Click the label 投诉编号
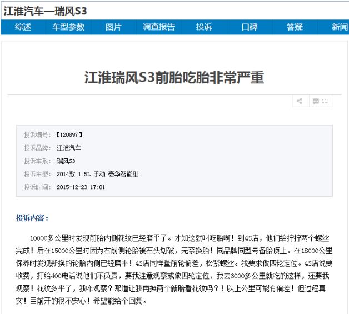Screen dimensions: 349x314 click(37, 135)
